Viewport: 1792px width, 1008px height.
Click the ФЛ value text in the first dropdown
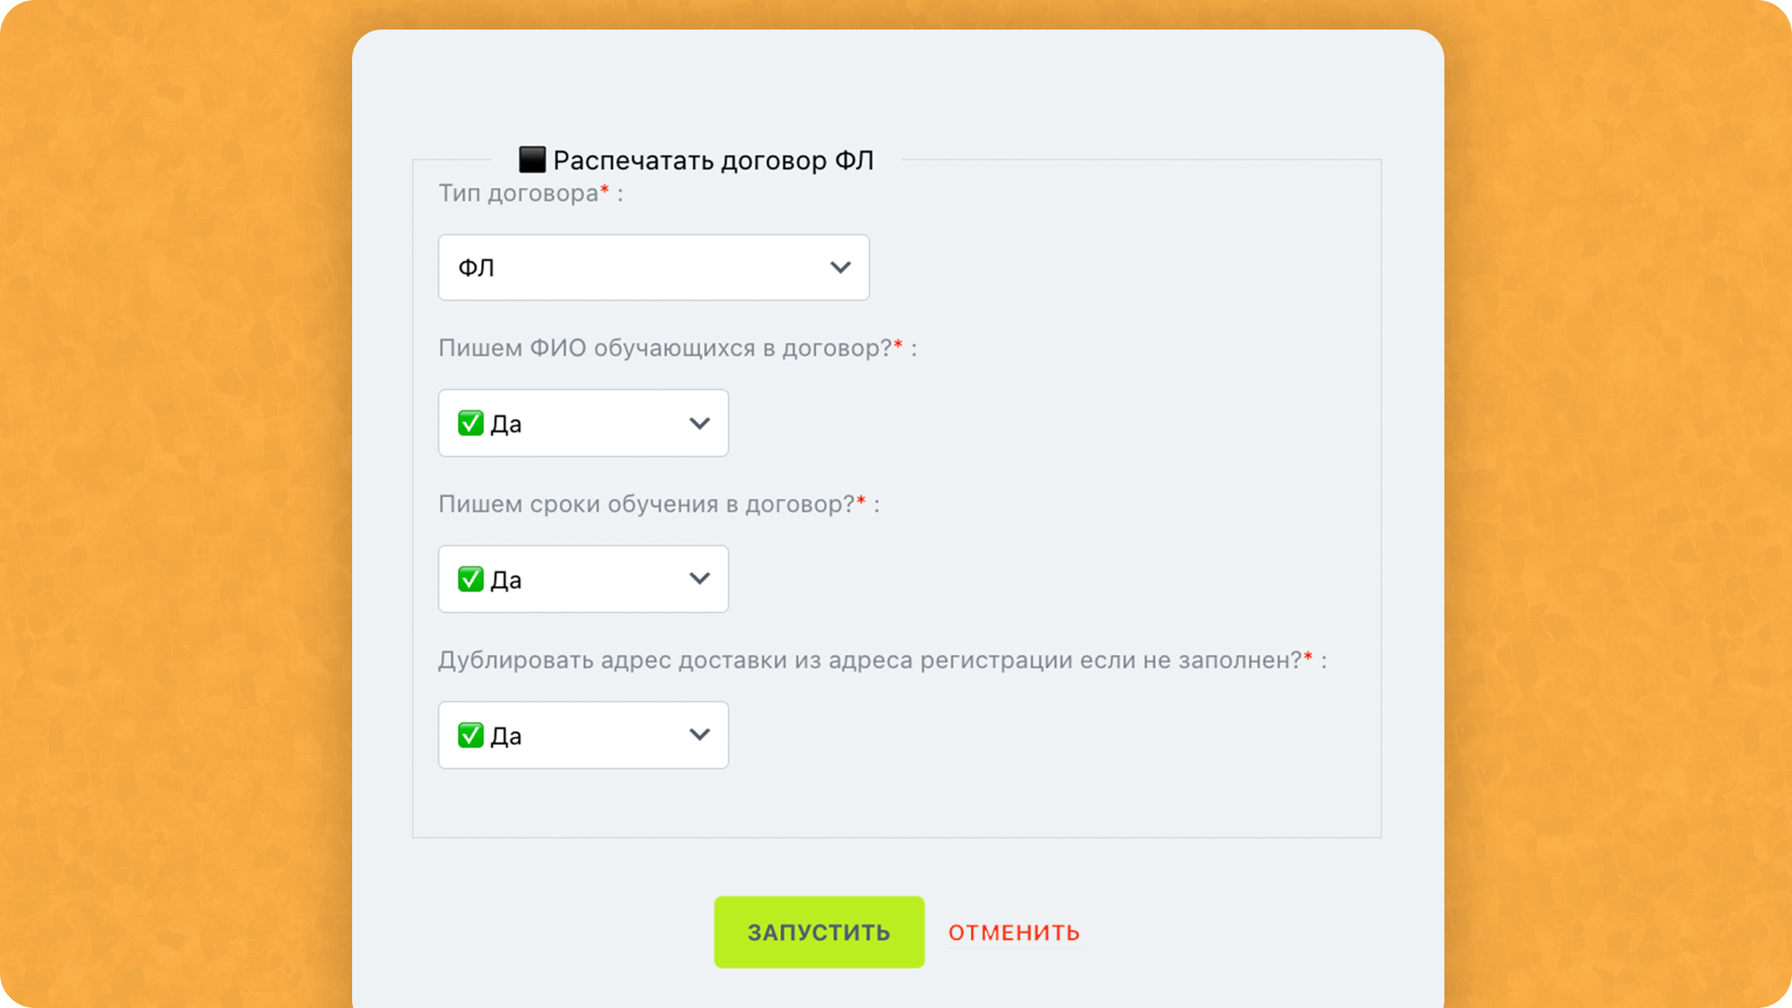476,268
